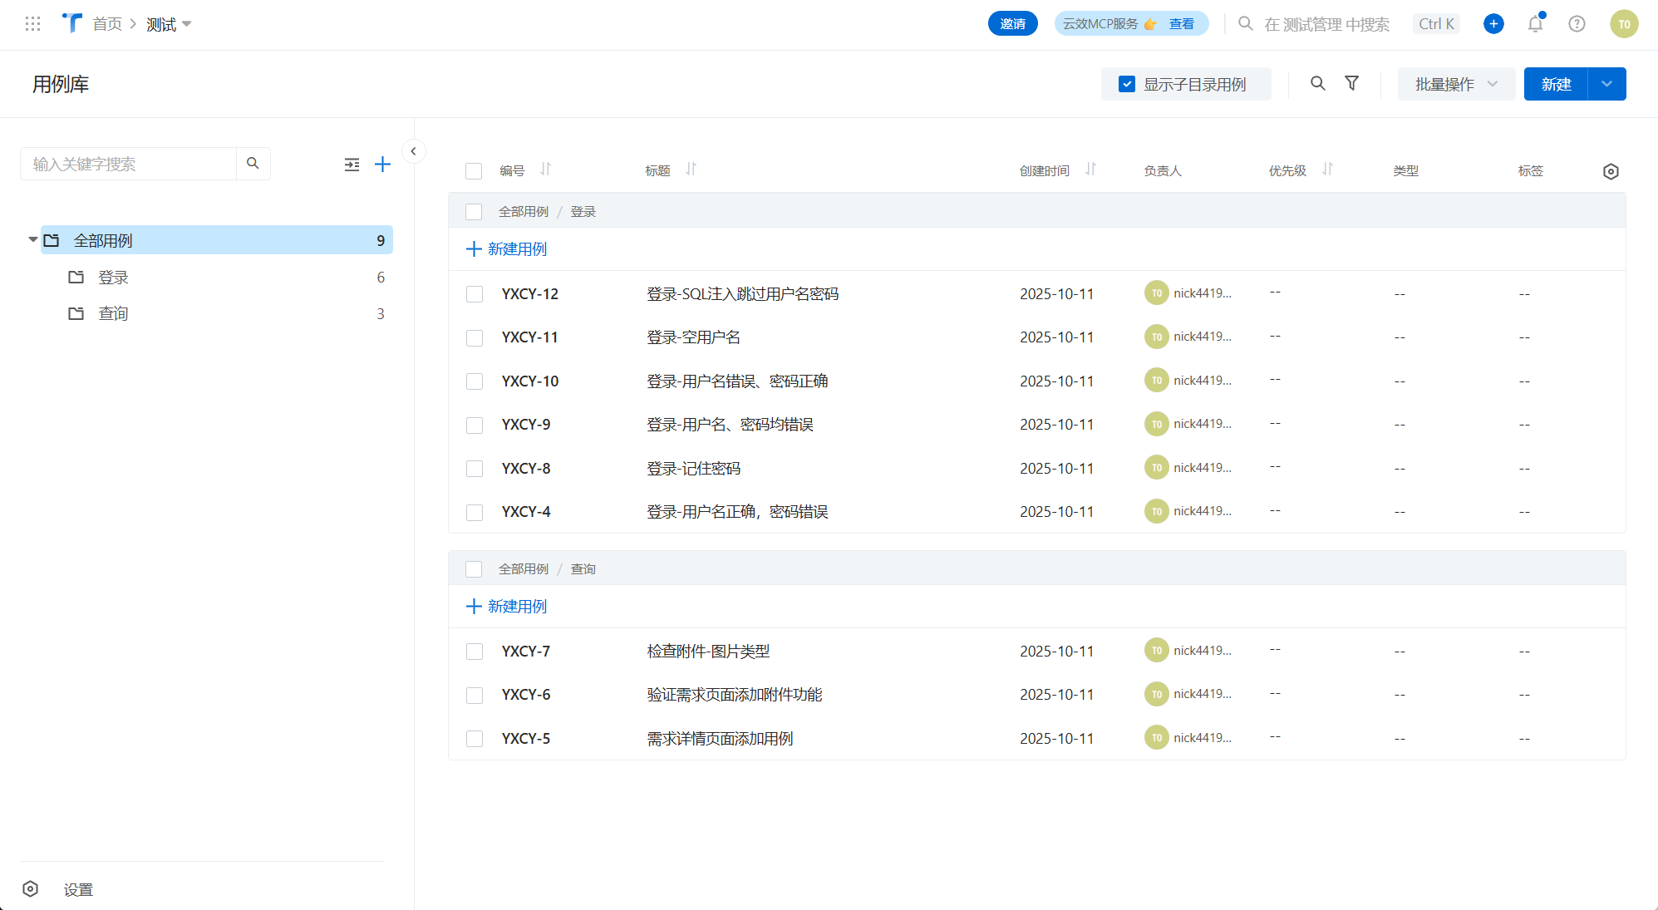Open the filter funnel icon in the toolbar

[1351, 83]
